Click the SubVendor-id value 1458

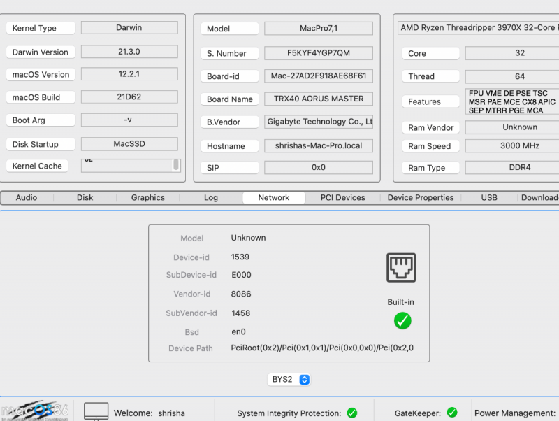click(240, 313)
